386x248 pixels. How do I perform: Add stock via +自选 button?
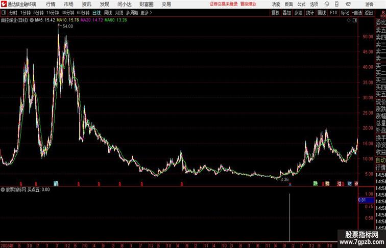[357, 13]
